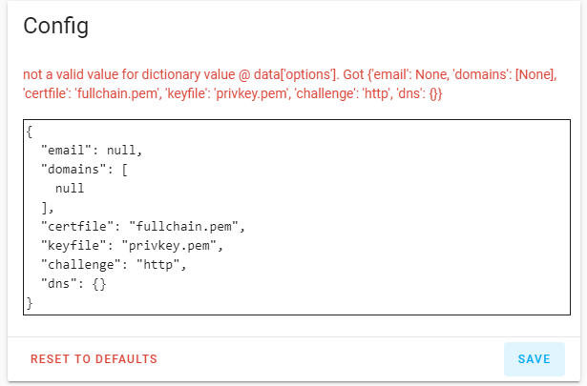Click the "http" challenge value
This screenshot has width=587, height=386.
(x=160, y=265)
